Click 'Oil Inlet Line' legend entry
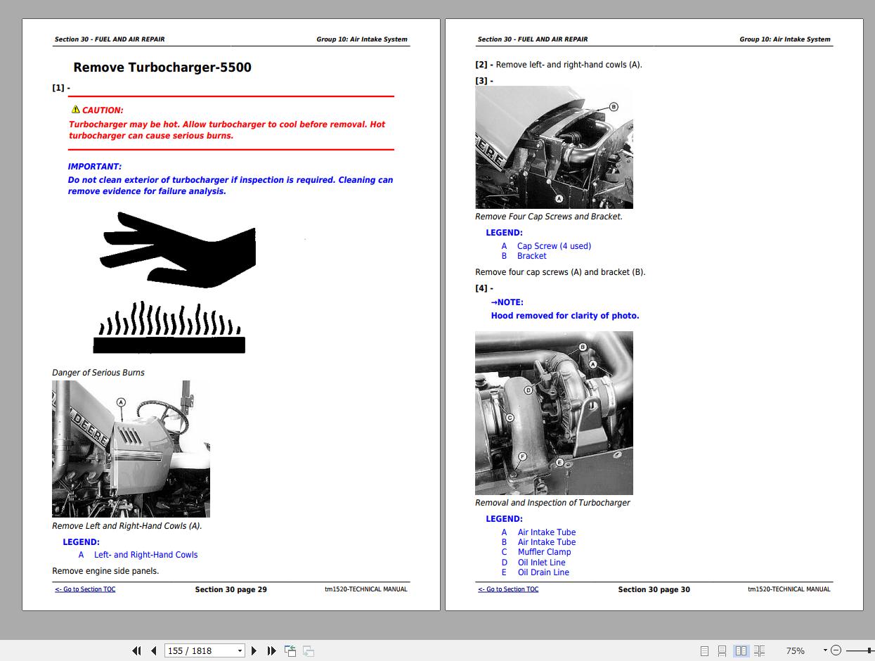 click(542, 563)
